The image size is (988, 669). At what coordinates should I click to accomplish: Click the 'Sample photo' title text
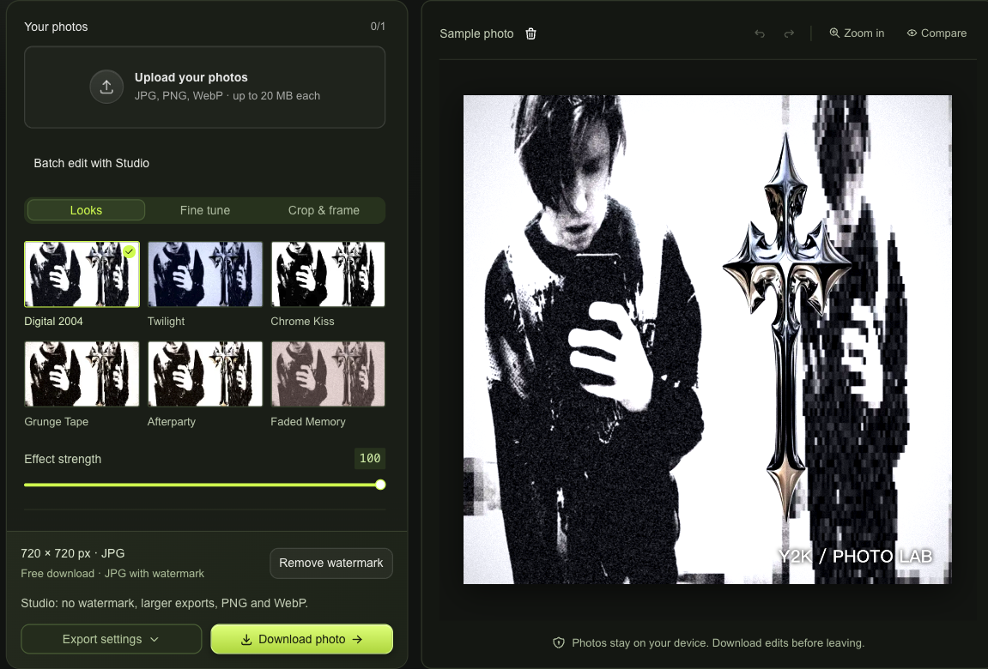coord(476,34)
